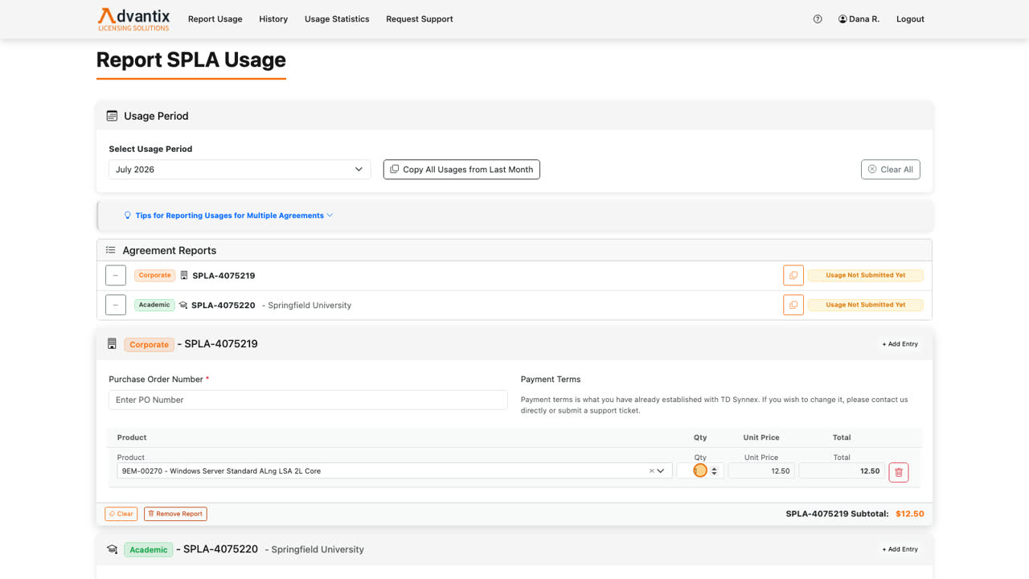Viewport: 1029px width, 579px height.
Task: Click the Corporate tag in the Agreement Reports list
Action: [x=154, y=276]
